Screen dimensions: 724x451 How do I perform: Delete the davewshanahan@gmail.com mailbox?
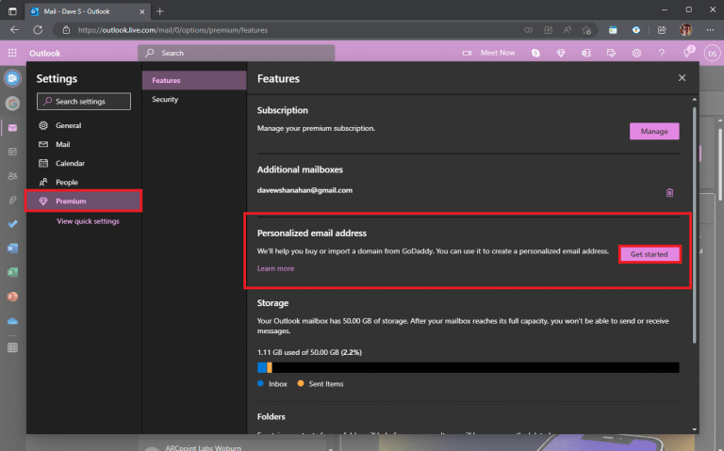[x=669, y=192]
